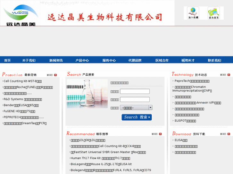Screen dimensions: 233x174
Task: Open the 联系我们 navigation item
Action: (214, 60)
